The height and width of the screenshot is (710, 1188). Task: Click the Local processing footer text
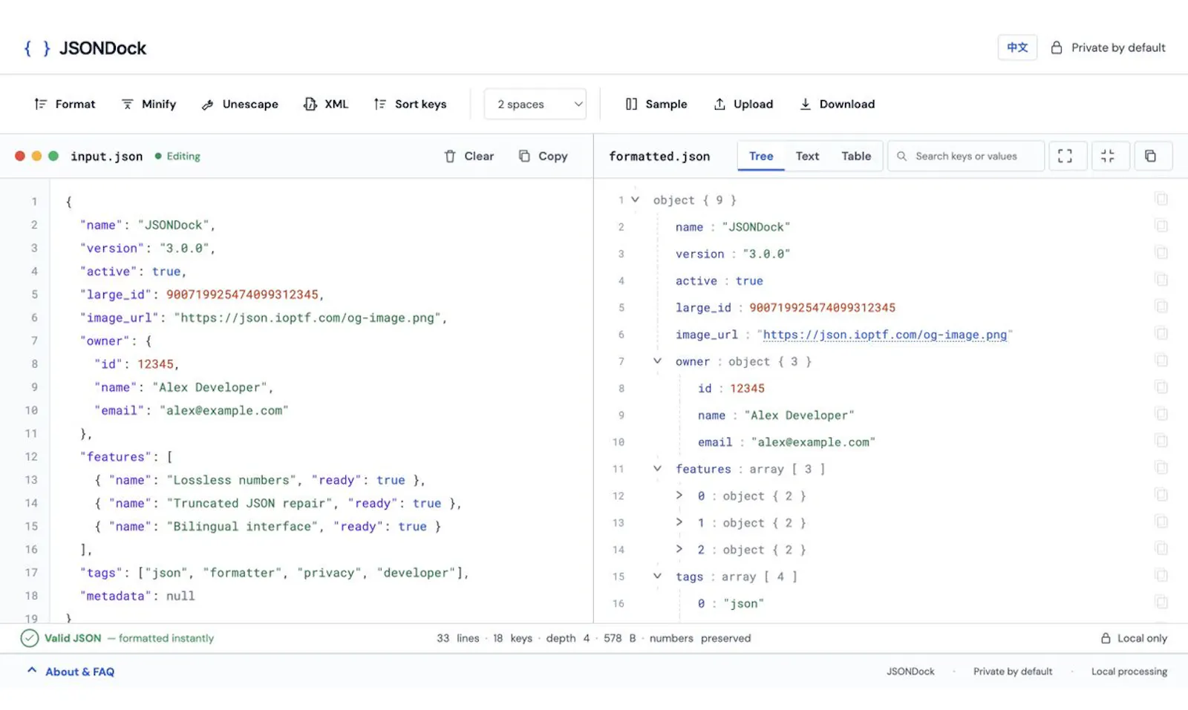(x=1129, y=671)
